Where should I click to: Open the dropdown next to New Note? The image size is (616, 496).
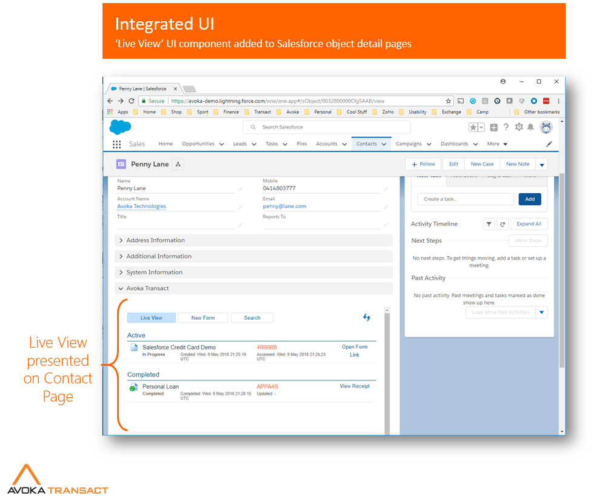(541, 164)
